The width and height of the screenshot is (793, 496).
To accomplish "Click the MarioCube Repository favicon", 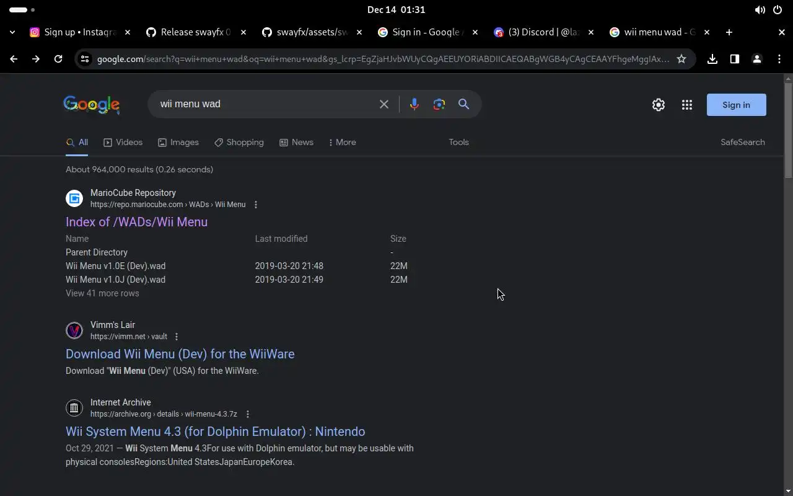I will [74, 198].
